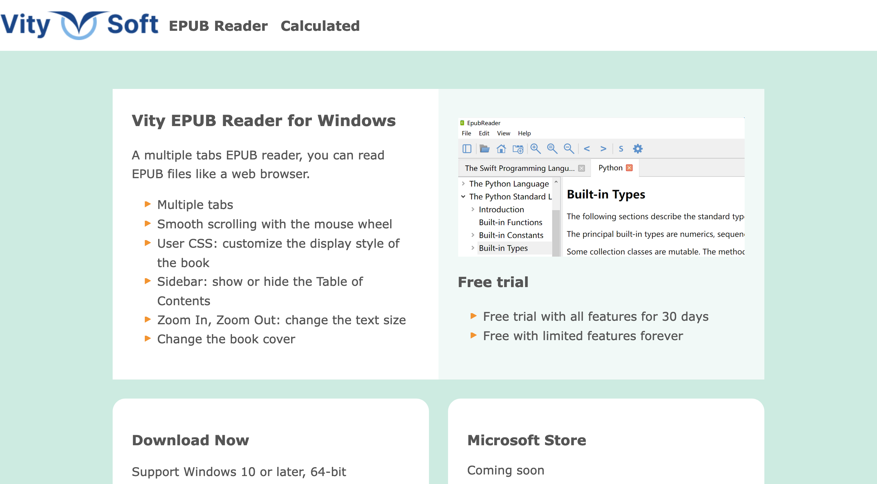This screenshot has width=877, height=484.
Task: Open the Help menu in EpubReader
Action: coord(524,133)
